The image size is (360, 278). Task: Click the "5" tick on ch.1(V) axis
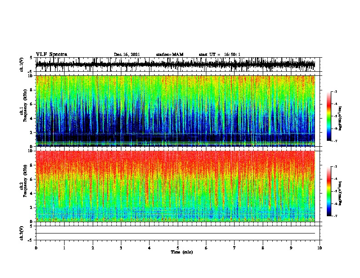[x=31, y=58]
